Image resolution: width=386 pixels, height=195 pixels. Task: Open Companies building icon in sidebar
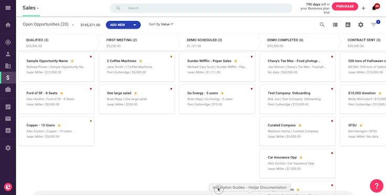click(x=8, y=66)
